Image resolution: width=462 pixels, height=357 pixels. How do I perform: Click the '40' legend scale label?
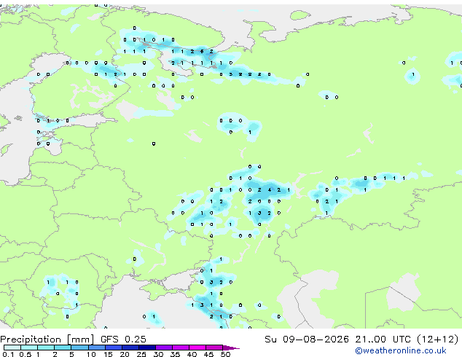tap(192, 354)
